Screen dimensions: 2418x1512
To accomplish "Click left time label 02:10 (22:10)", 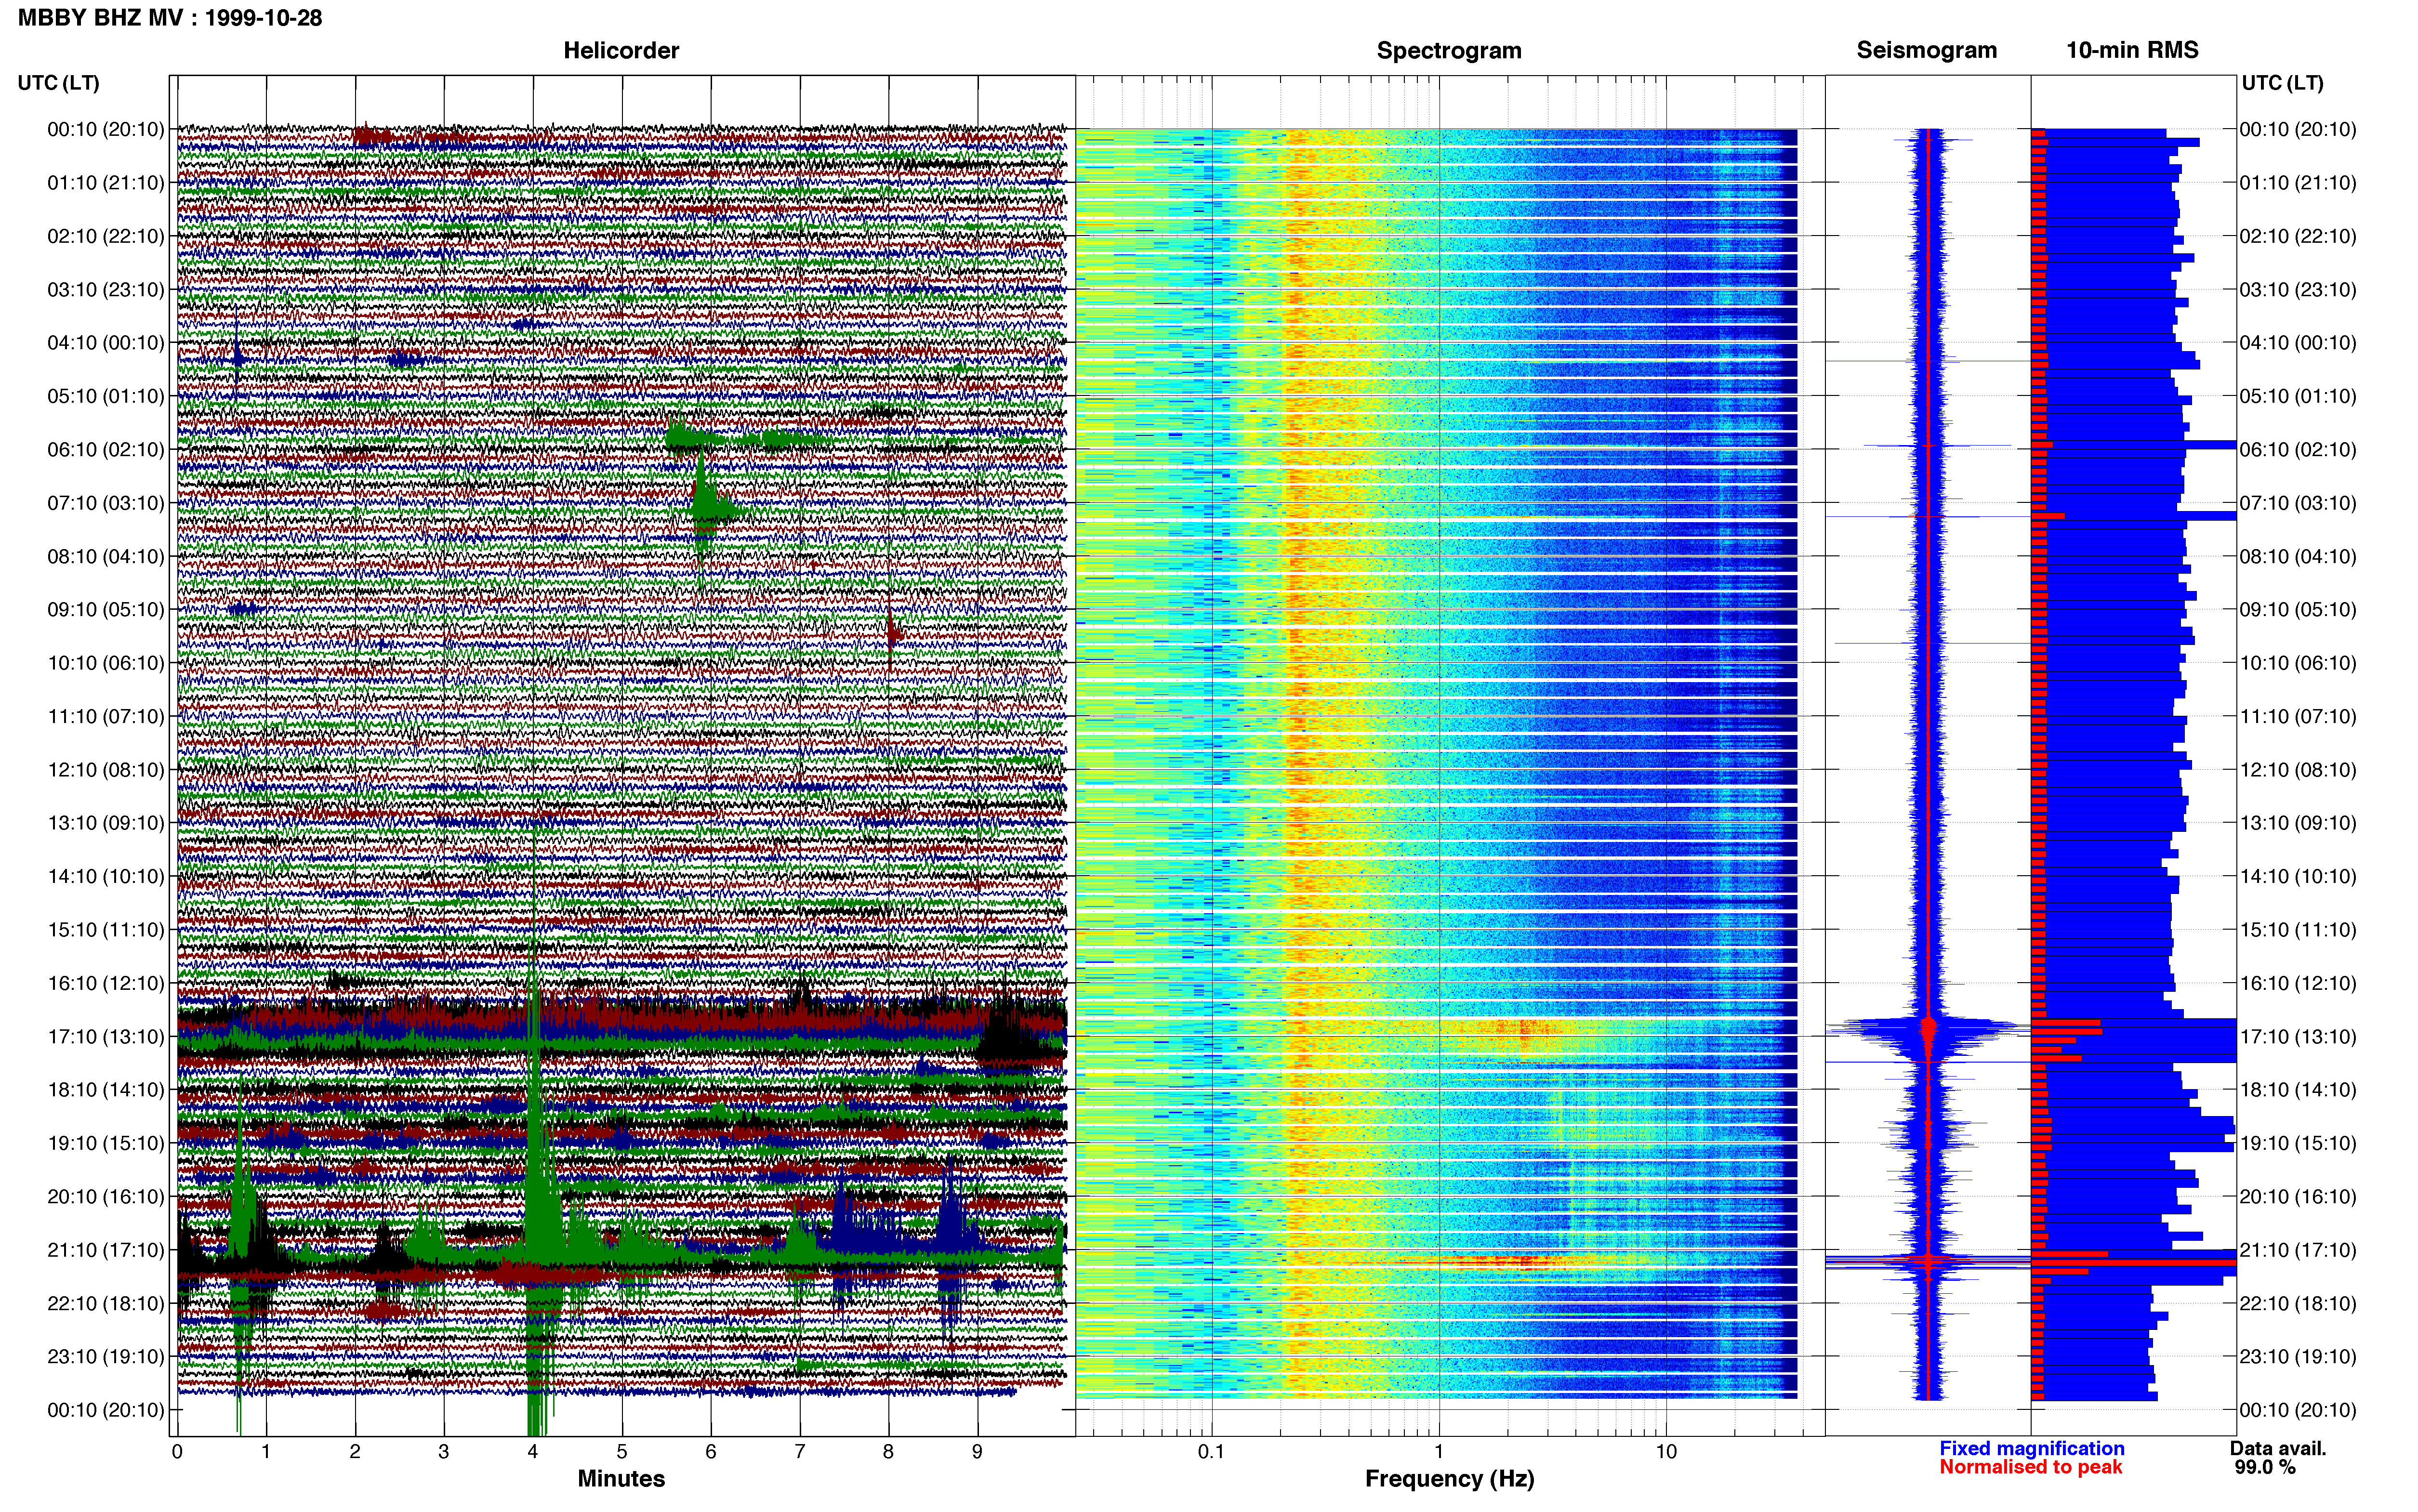I will [x=106, y=236].
